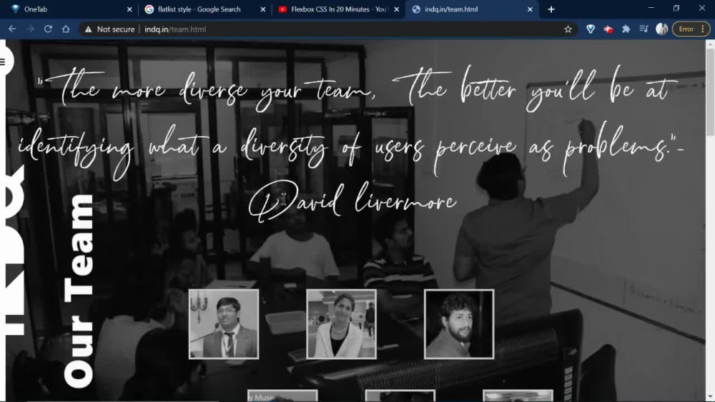Open the Extensions puzzle menu
This screenshot has height=402, width=715.
[x=626, y=29]
